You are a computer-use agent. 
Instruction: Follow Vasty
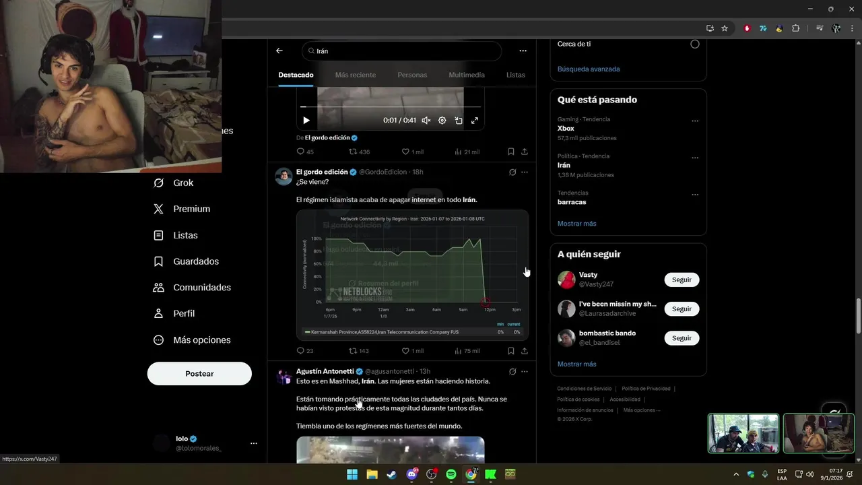pyautogui.click(x=682, y=280)
